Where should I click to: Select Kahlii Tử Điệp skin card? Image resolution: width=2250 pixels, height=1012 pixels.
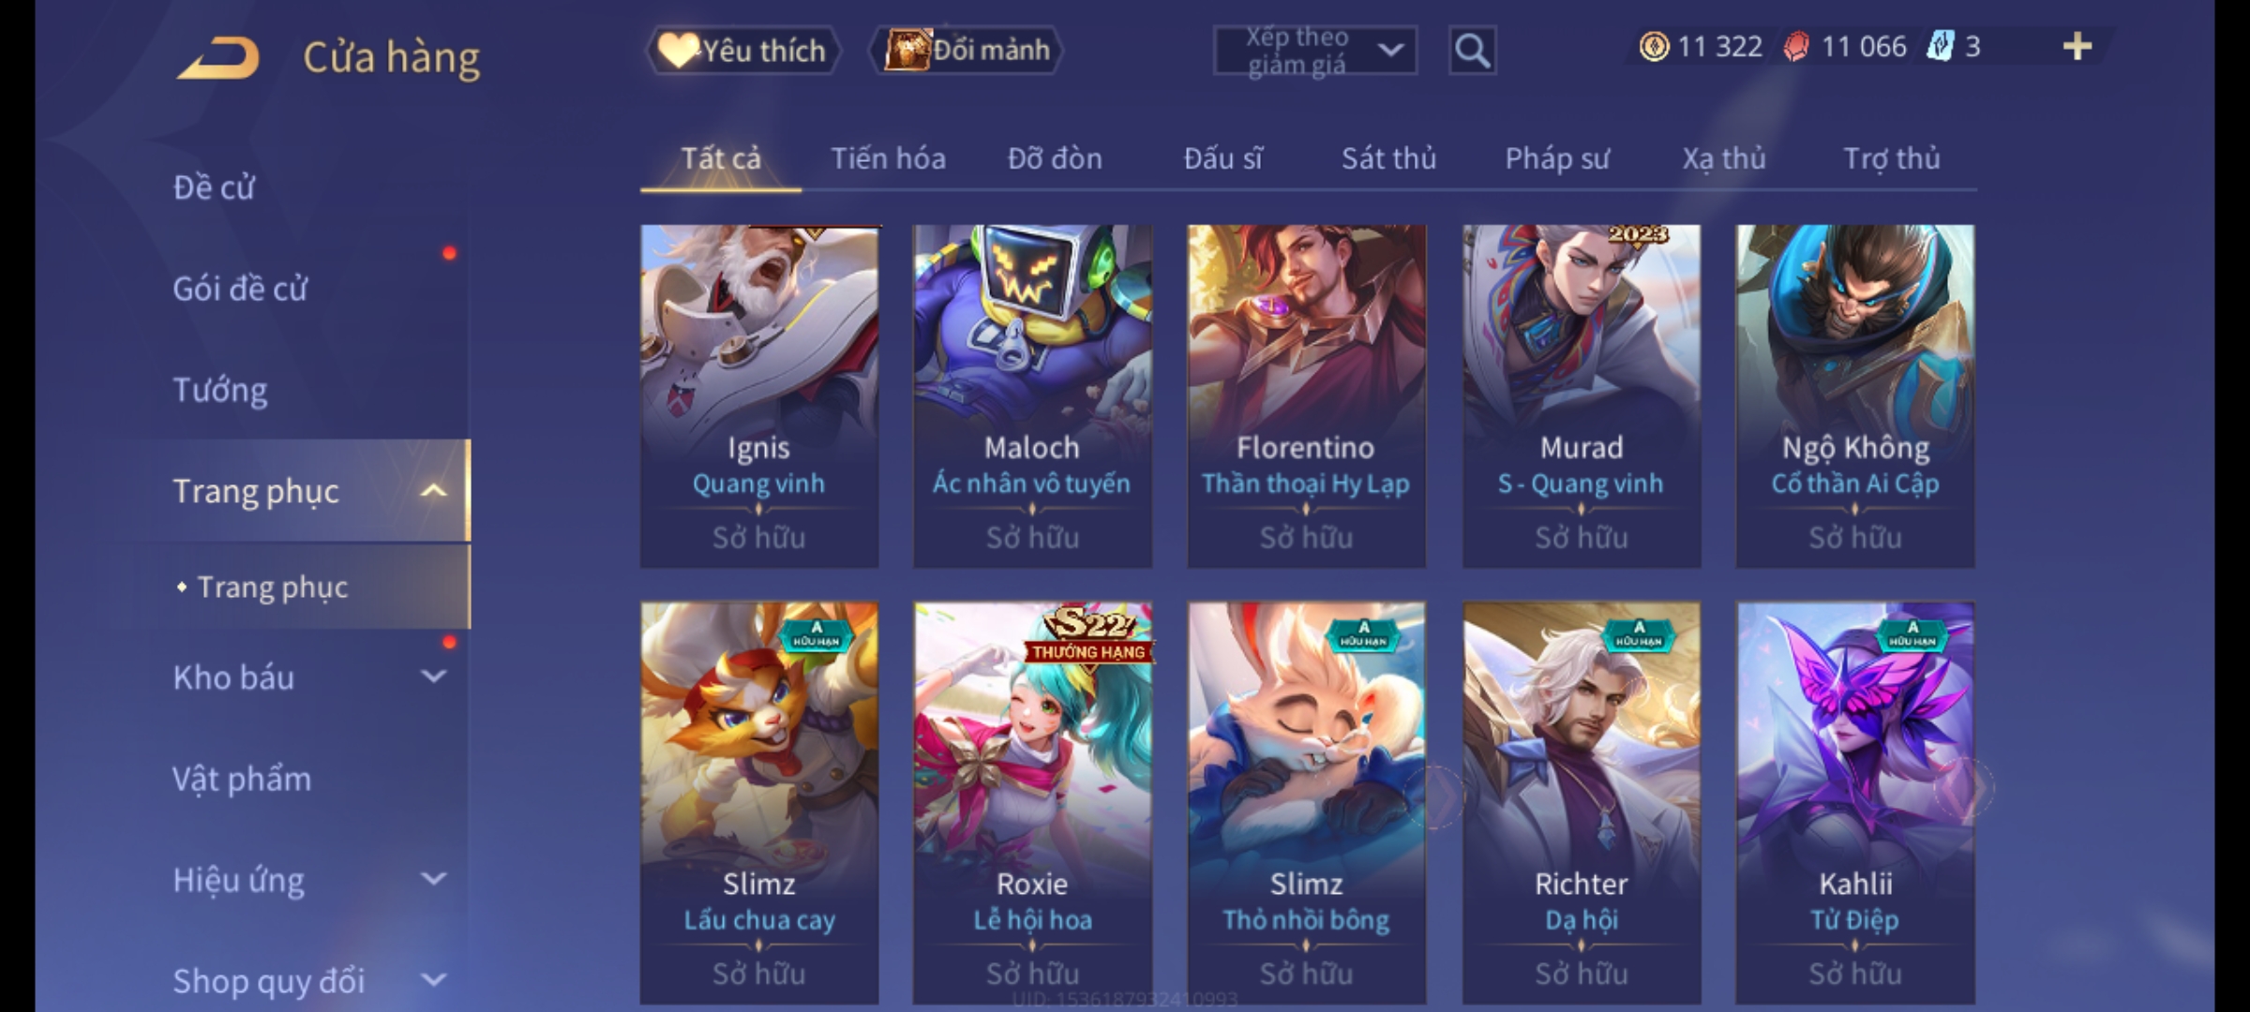(x=1855, y=803)
